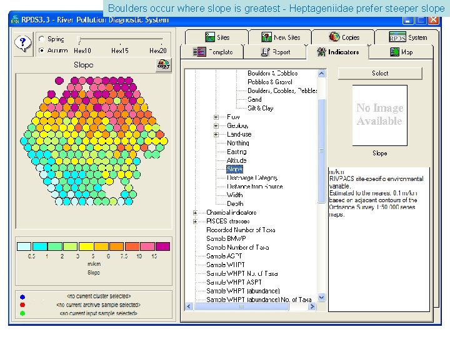Select Pebbles & Gravel in the tree

tap(270, 82)
